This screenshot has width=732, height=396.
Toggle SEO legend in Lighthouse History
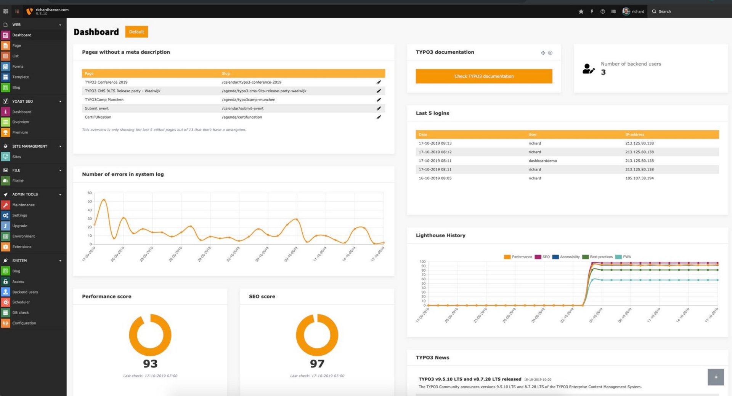(x=542, y=257)
